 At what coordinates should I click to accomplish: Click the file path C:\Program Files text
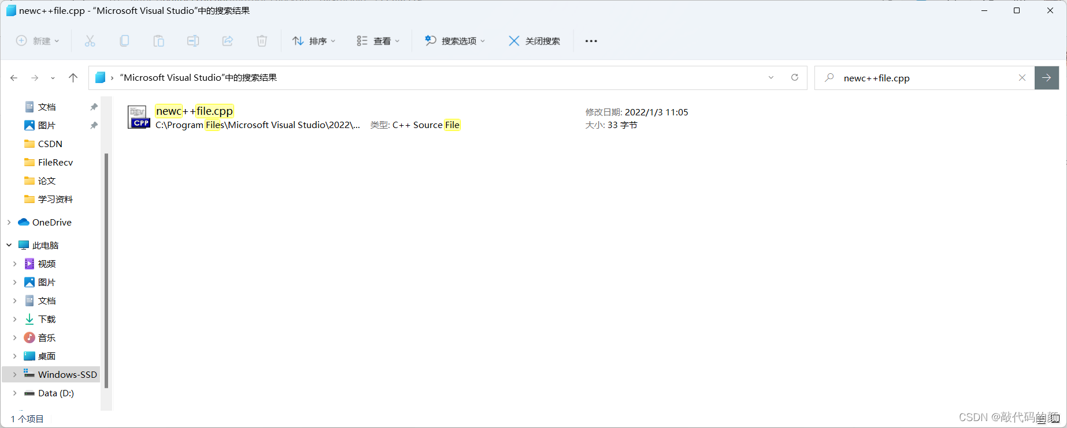[257, 125]
